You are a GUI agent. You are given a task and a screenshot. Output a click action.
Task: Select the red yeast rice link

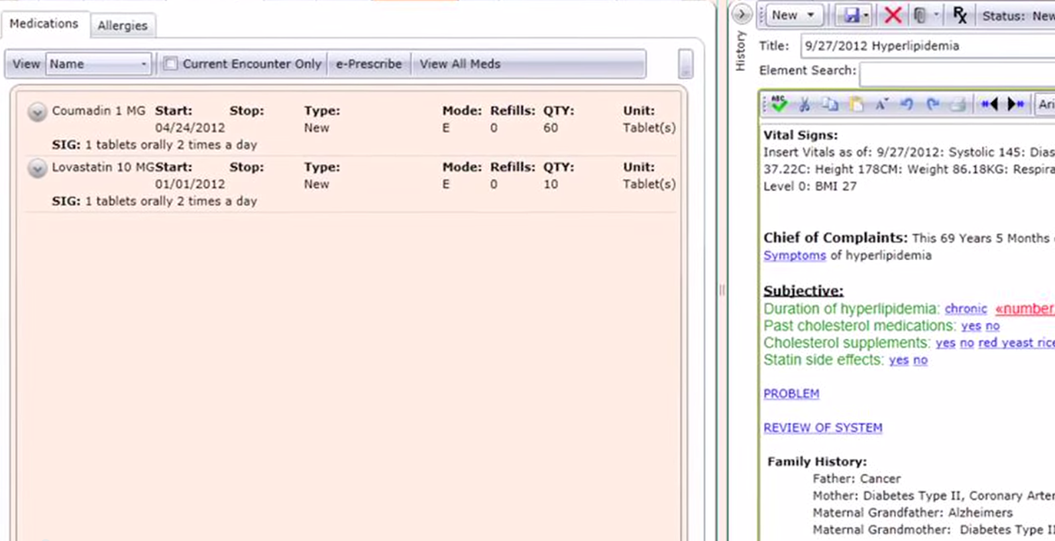coord(1017,343)
